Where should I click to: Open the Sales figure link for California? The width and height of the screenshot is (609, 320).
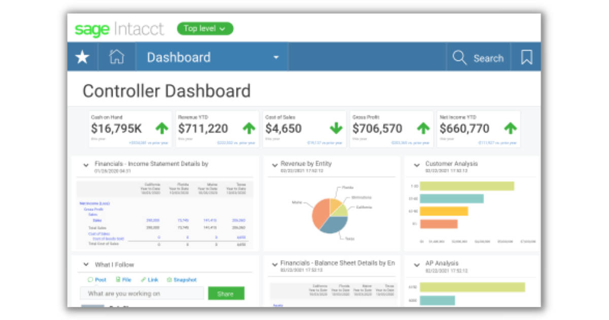coord(152,220)
